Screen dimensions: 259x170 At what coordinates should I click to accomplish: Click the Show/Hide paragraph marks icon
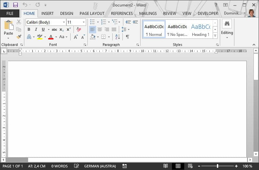[128, 37]
